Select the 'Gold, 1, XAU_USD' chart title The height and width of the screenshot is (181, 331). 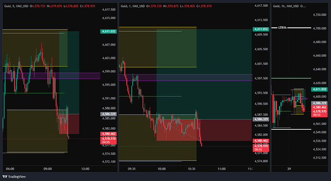point(133,6)
